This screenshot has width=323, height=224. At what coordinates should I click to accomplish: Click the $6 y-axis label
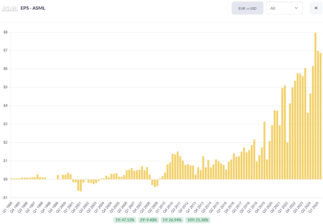pos(6,69)
